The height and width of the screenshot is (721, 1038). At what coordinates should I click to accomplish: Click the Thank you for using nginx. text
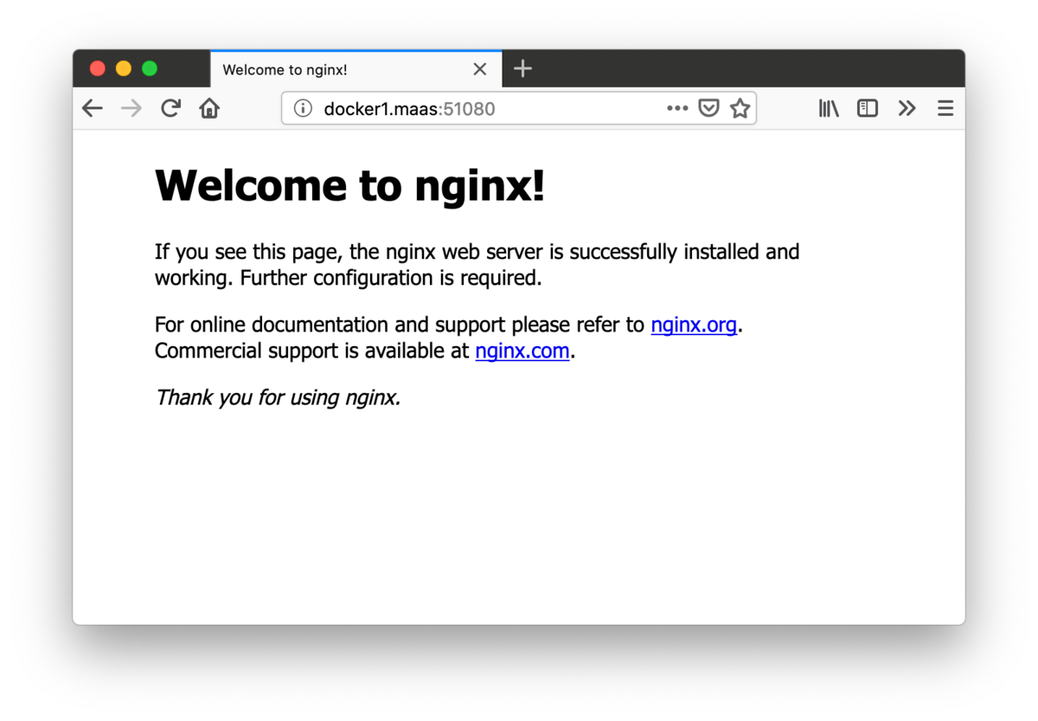278,397
